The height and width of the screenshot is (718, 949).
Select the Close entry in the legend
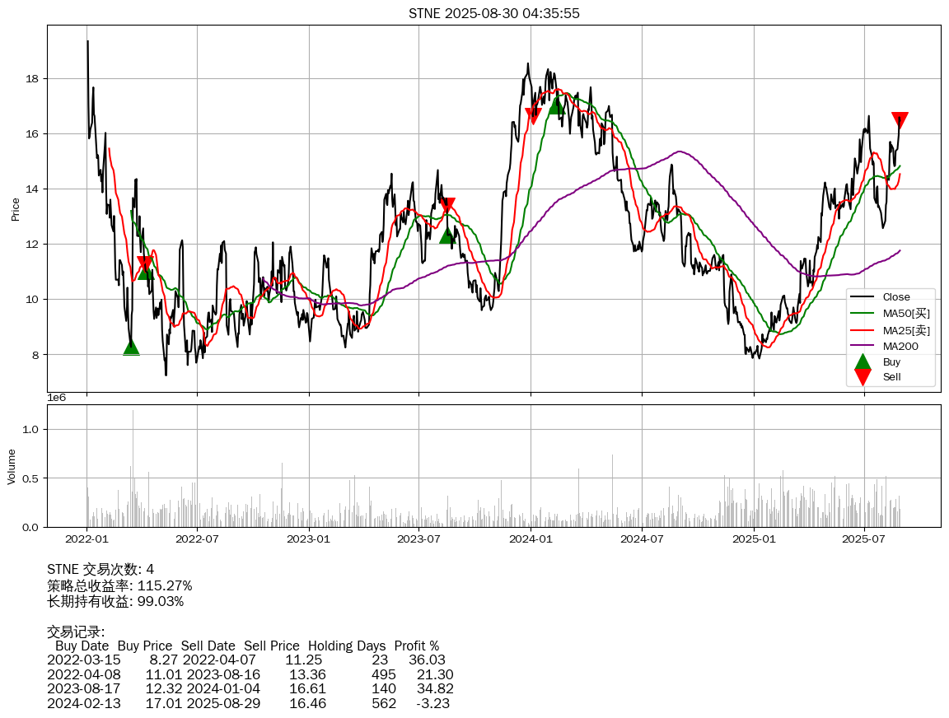pos(895,297)
